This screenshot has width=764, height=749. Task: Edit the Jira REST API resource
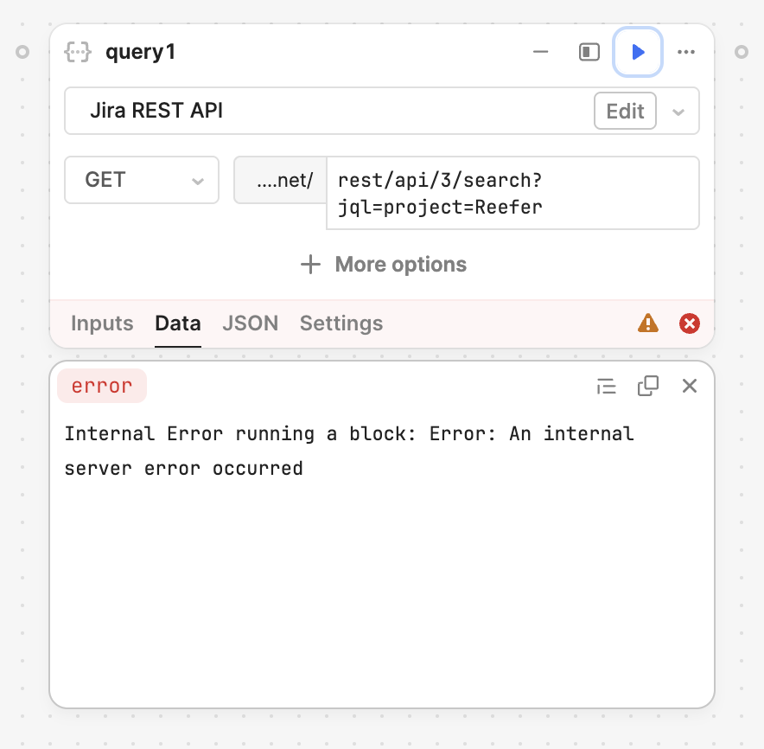(x=625, y=112)
